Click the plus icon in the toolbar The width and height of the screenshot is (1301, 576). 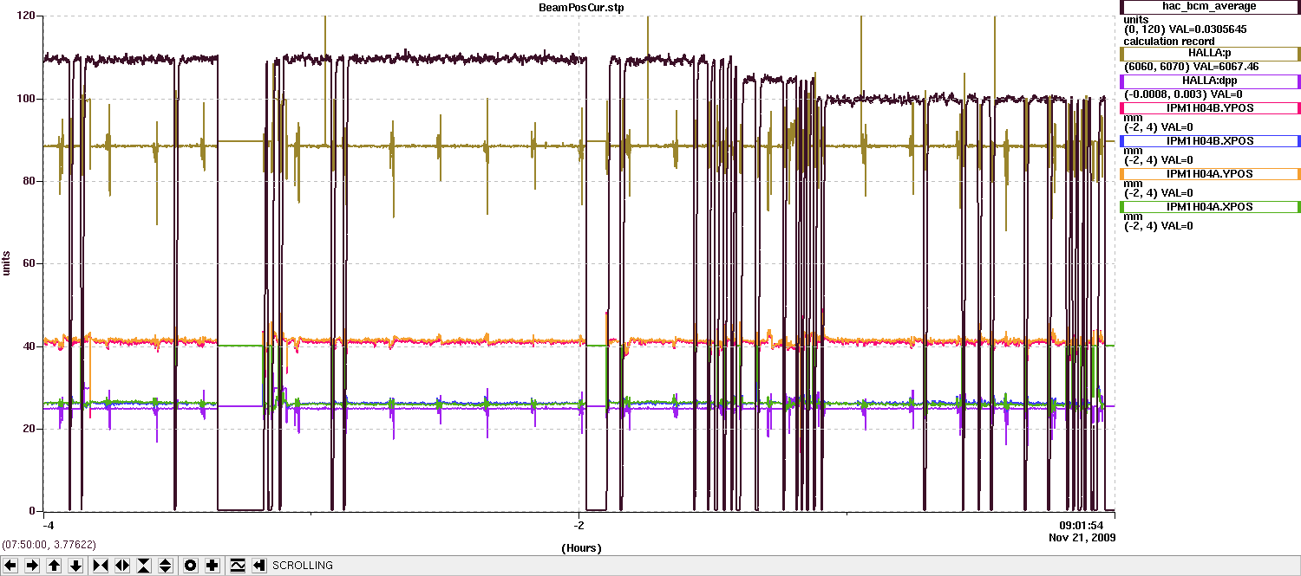[x=212, y=566]
